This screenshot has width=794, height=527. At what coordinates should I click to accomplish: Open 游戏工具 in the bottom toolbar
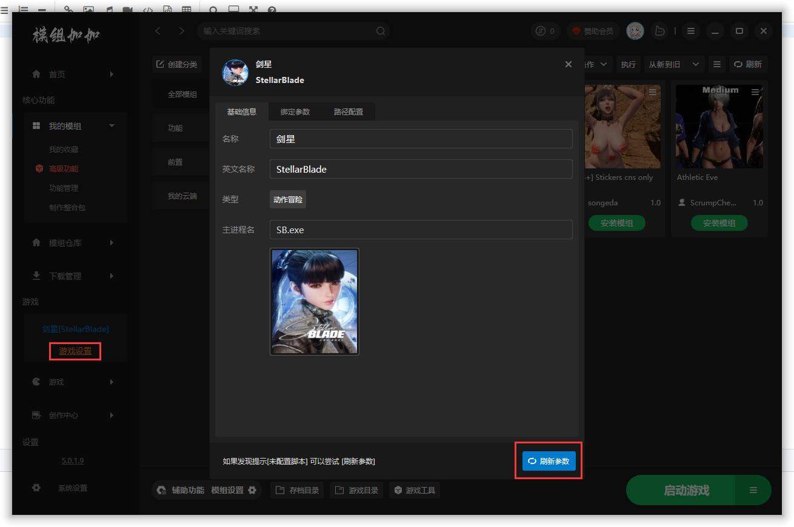415,490
